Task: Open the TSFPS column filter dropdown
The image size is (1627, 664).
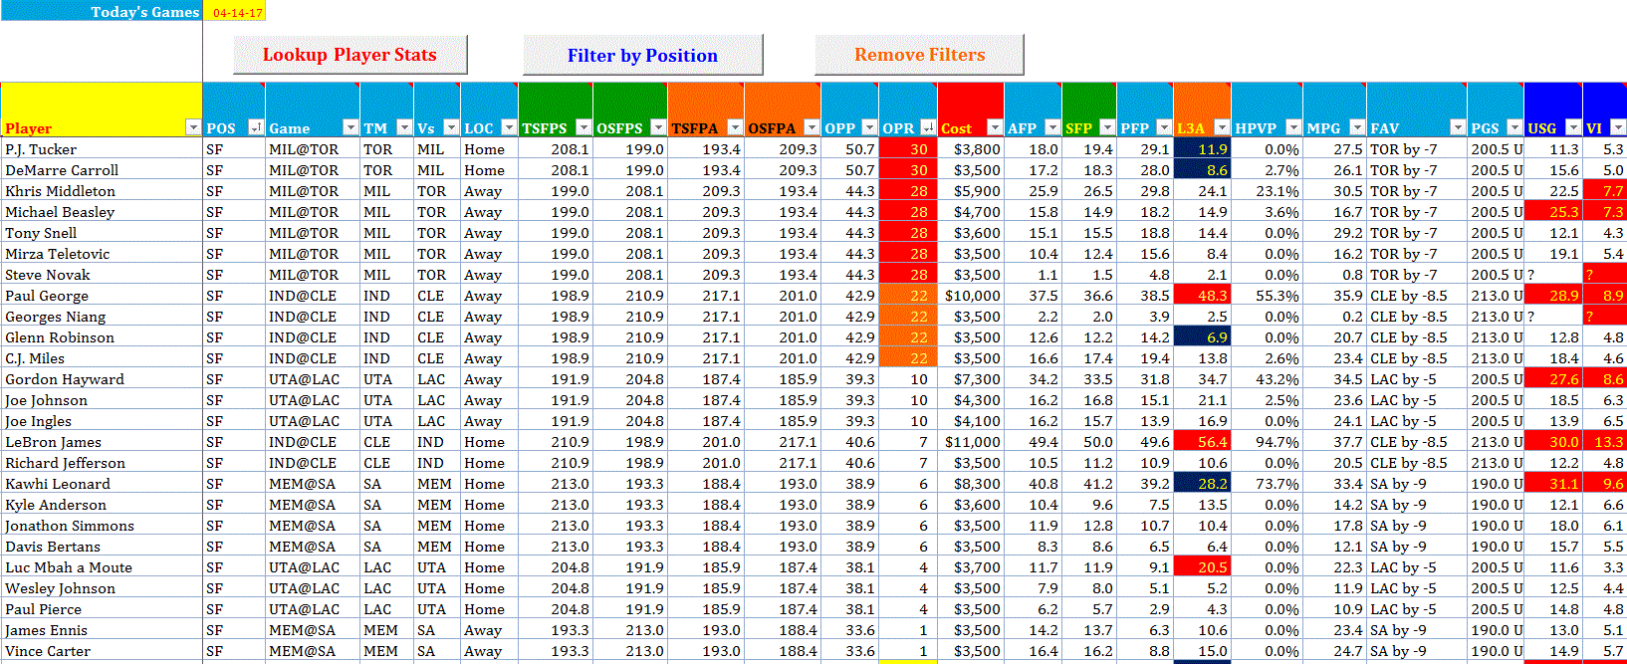Action: pos(584,127)
